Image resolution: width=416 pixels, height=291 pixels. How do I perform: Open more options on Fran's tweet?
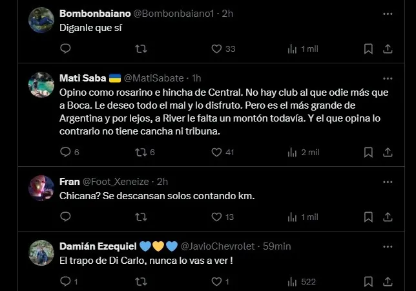(387, 182)
